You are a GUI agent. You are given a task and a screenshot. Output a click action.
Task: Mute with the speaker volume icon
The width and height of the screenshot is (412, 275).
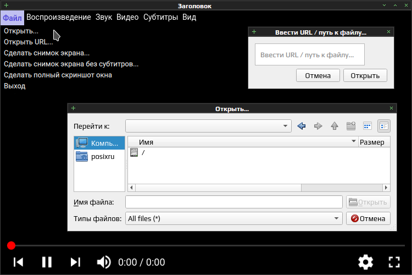(104, 262)
